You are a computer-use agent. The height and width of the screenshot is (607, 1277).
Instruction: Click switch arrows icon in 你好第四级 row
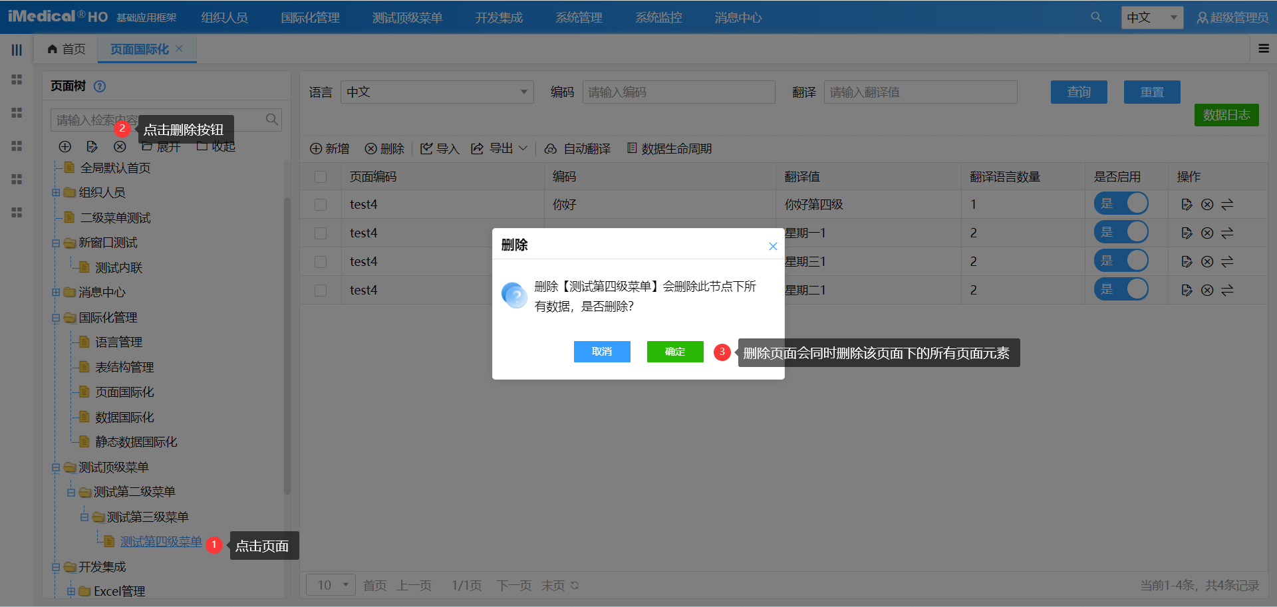[1227, 205]
